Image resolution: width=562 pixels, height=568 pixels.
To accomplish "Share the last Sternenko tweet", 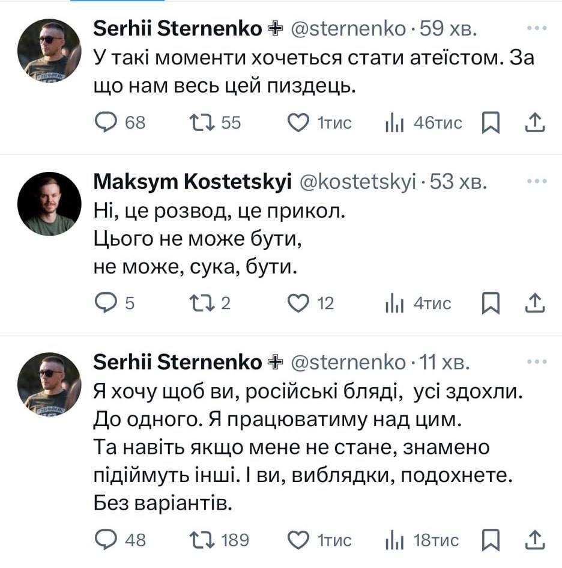I will (x=534, y=539).
